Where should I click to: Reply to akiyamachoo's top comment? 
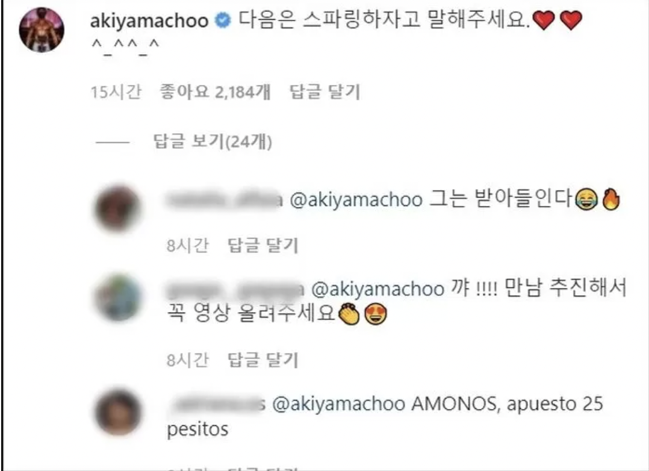pyautogui.click(x=325, y=92)
